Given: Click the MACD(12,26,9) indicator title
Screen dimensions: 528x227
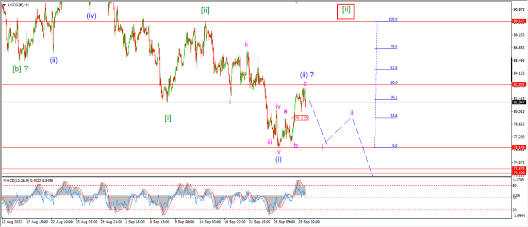Looking at the screenshot, I should pyautogui.click(x=16, y=181).
